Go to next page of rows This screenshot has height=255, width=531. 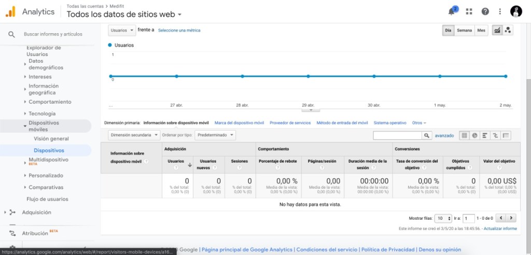511,218
